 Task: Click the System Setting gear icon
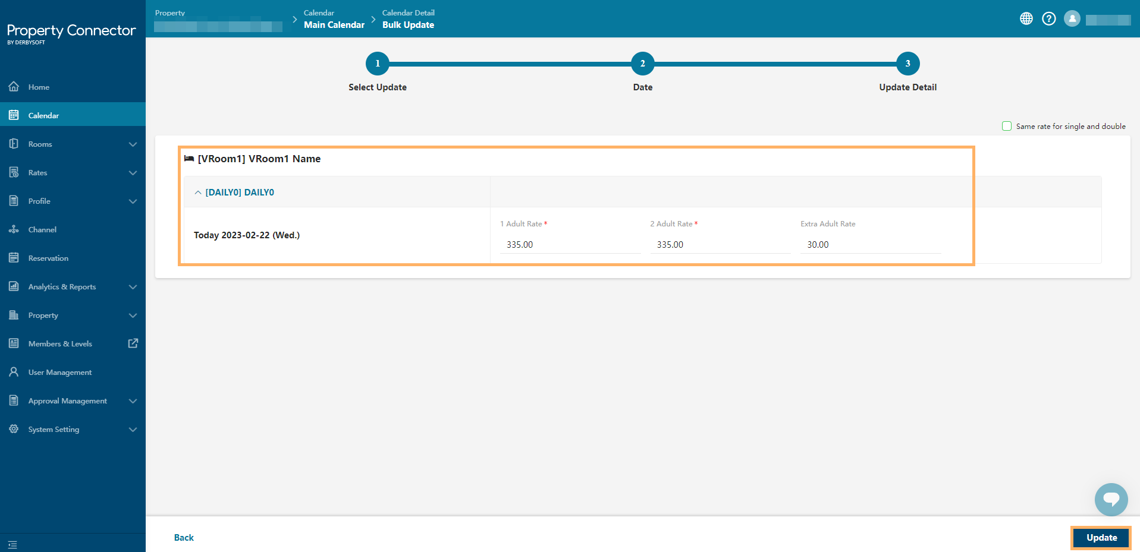click(x=14, y=429)
